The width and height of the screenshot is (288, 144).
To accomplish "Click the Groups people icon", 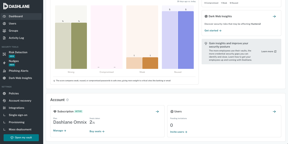I will pos(4,31).
